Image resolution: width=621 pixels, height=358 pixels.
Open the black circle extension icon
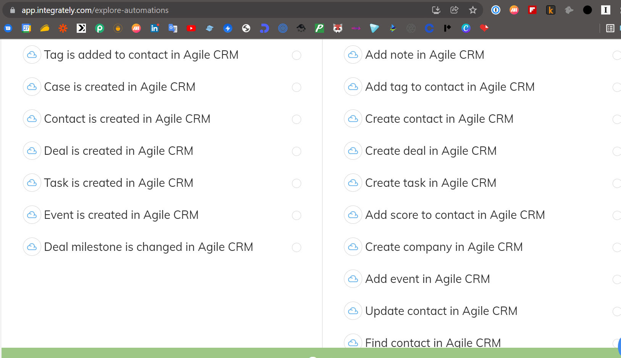pyautogui.click(x=587, y=10)
